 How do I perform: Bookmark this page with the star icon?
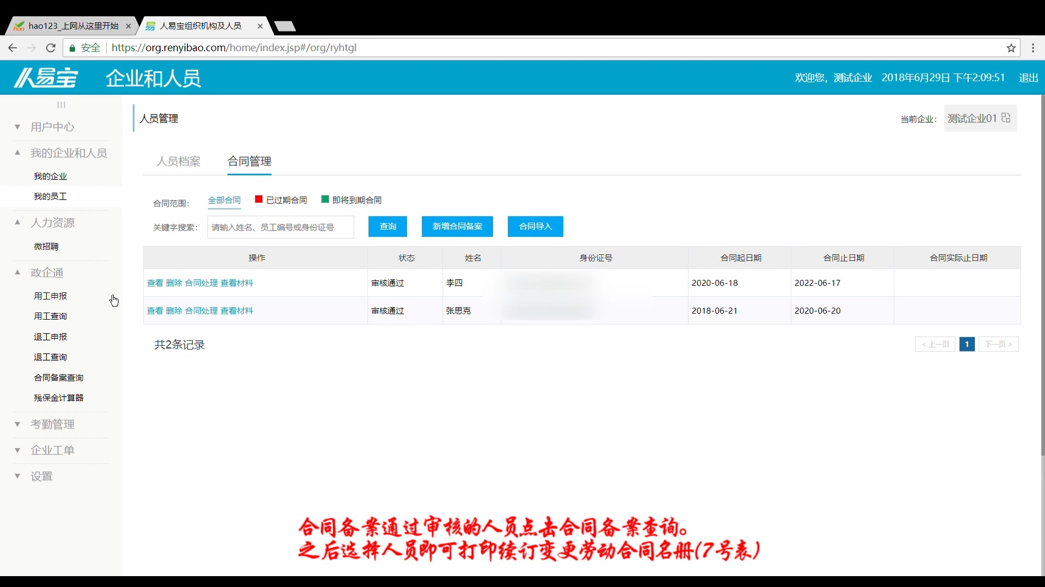tap(1011, 48)
